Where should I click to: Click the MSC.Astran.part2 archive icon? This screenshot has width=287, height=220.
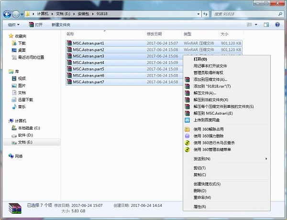[69, 50]
